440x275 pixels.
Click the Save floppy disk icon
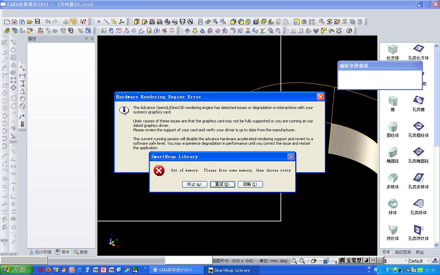[37, 21]
